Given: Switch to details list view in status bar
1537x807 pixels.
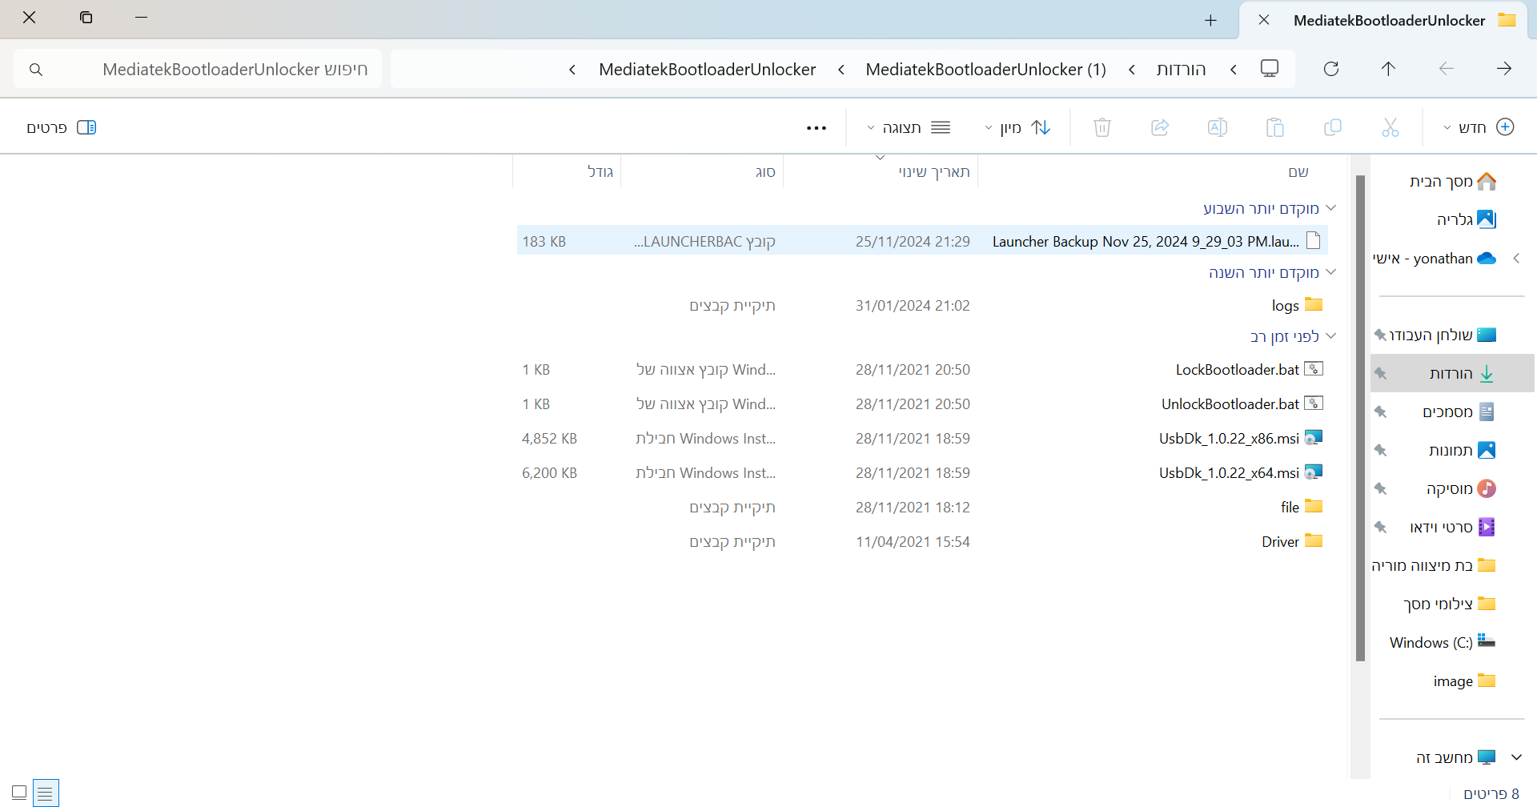Looking at the screenshot, I should (46, 793).
